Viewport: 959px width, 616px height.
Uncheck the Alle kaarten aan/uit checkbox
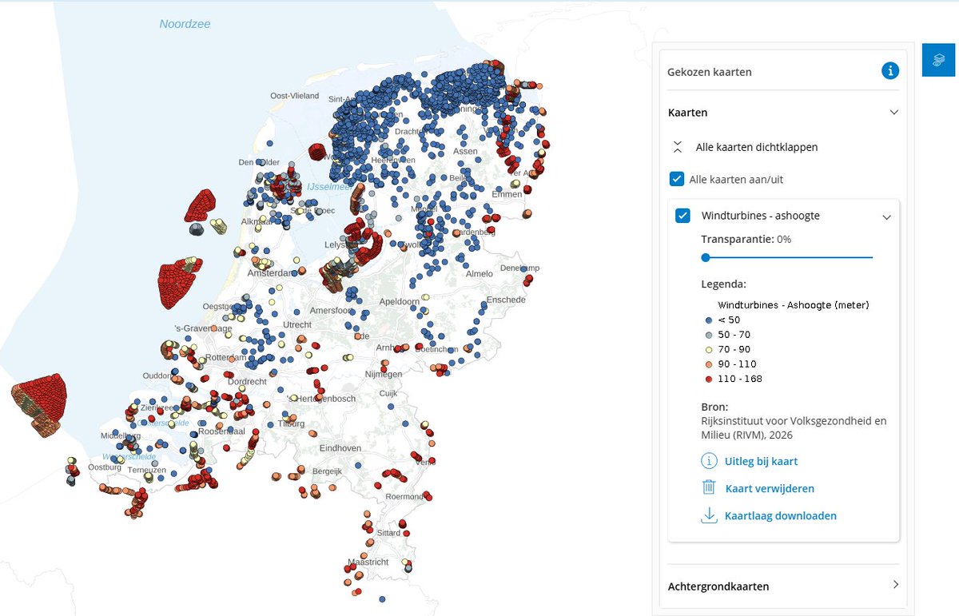pyautogui.click(x=678, y=179)
